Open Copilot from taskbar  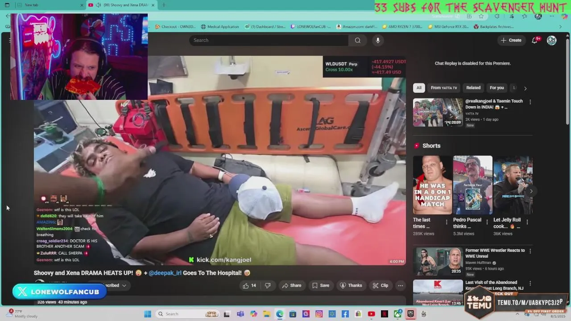point(254,314)
